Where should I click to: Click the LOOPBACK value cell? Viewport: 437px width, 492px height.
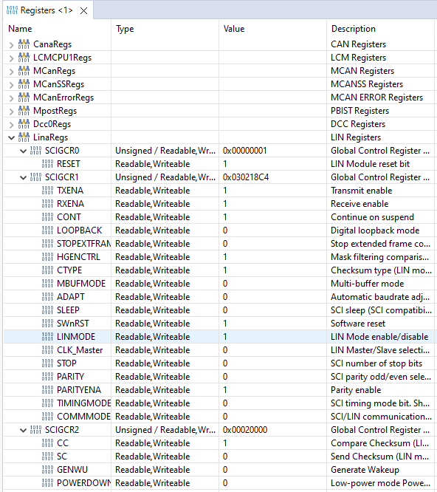pyautogui.click(x=272, y=230)
